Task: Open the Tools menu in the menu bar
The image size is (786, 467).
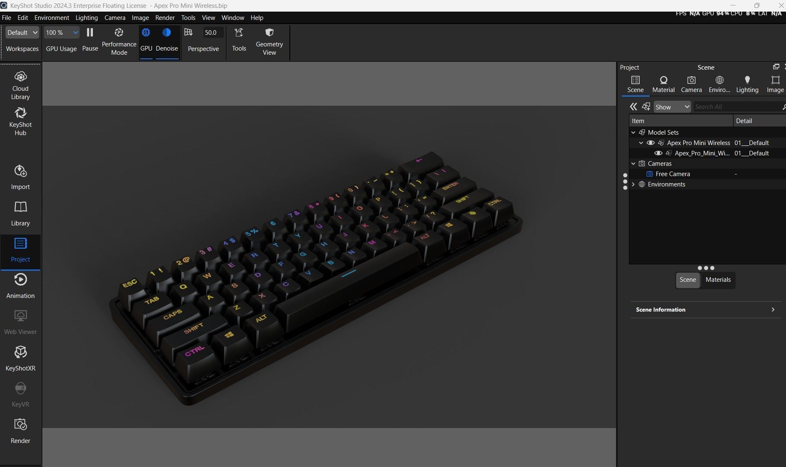Action: (x=188, y=17)
